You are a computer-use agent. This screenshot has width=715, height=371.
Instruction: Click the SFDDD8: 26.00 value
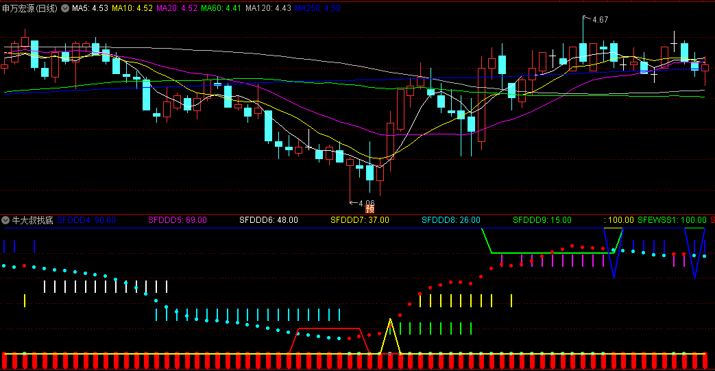[451, 220]
